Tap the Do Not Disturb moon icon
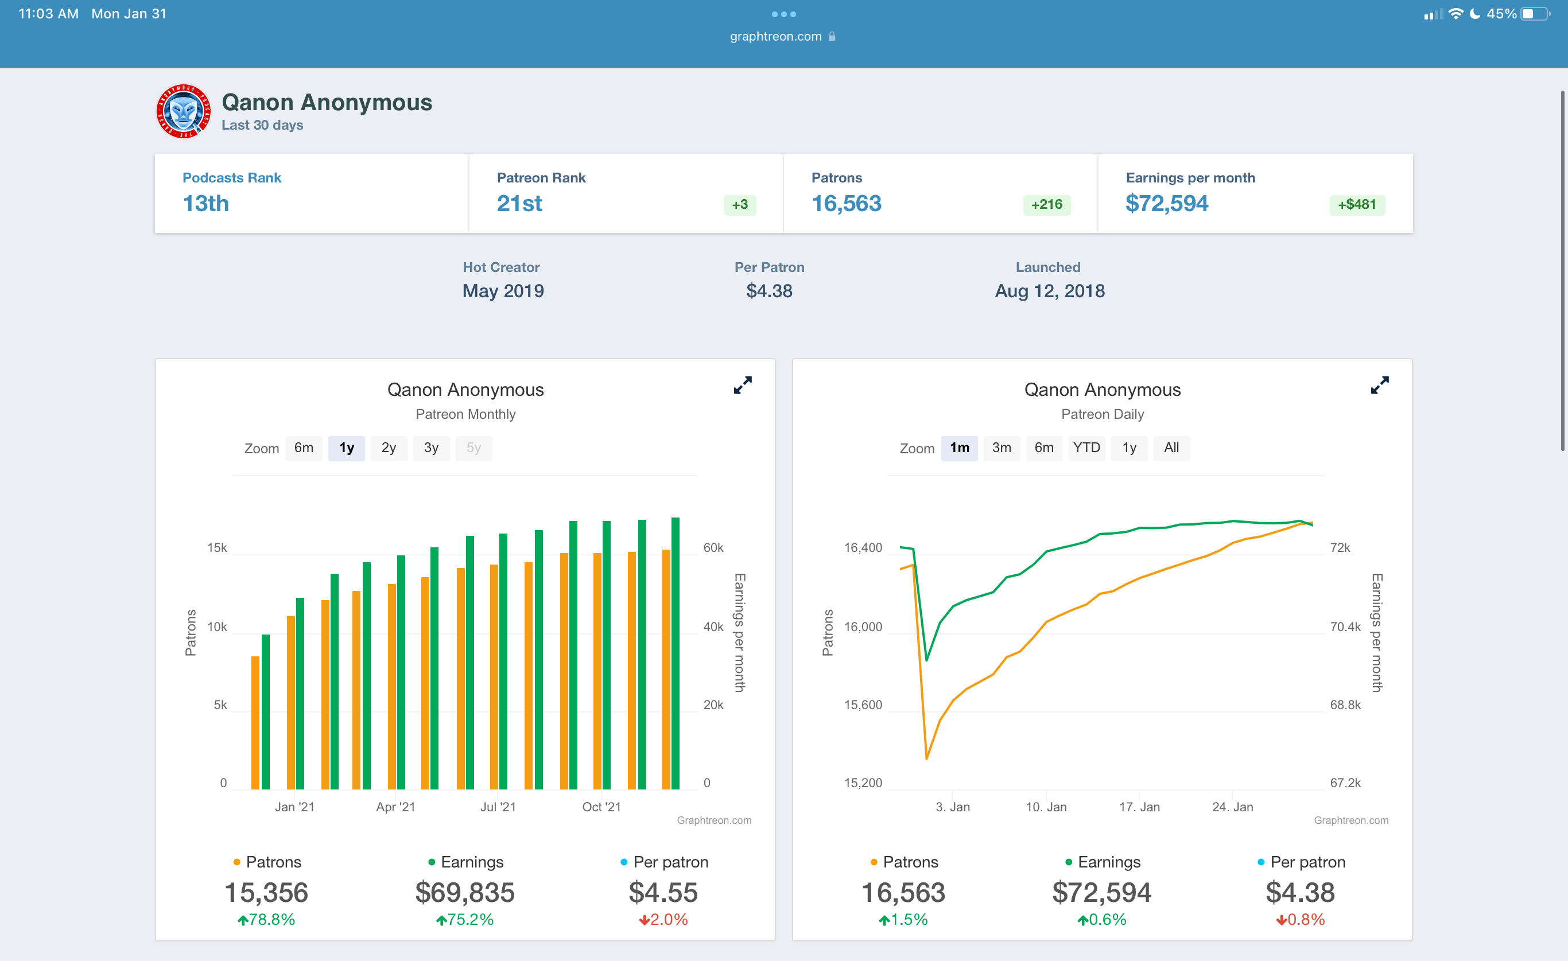The height and width of the screenshot is (961, 1568). [x=1475, y=13]
